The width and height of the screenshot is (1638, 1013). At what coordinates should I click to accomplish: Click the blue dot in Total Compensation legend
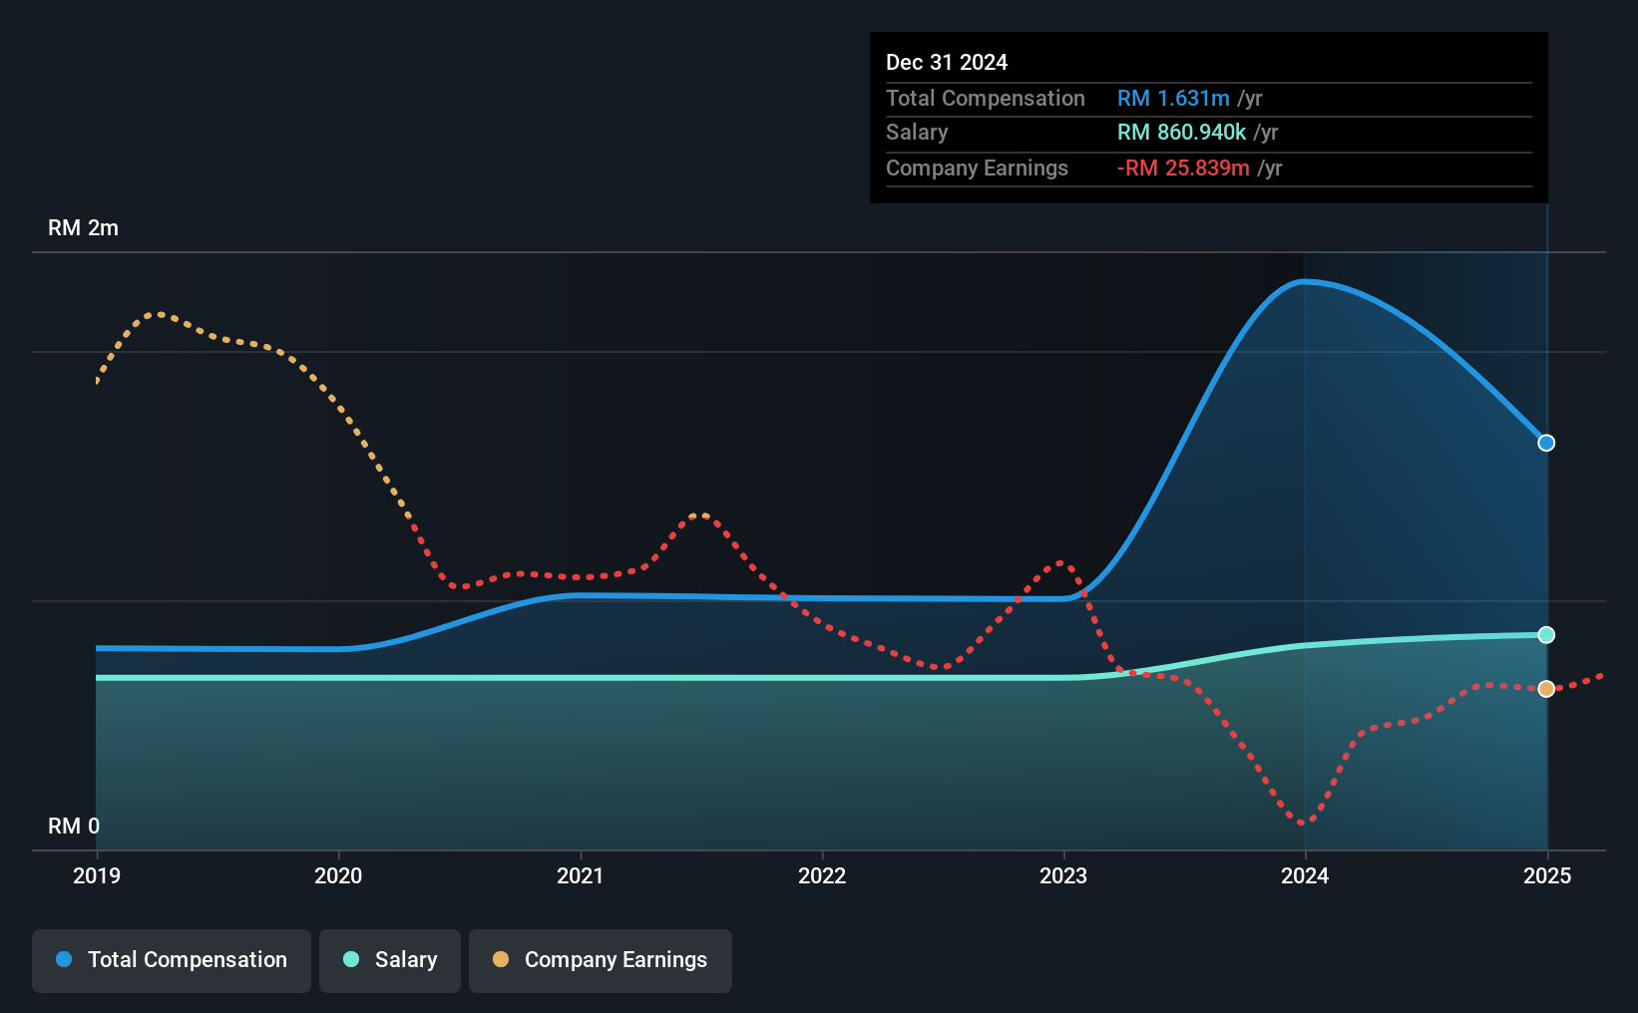[64, 959]
